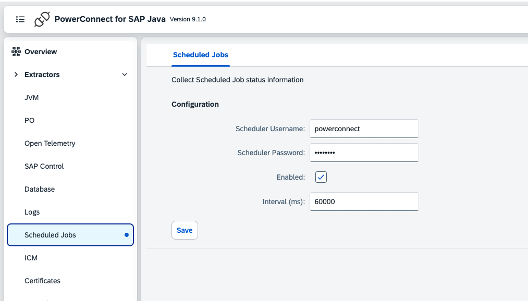Select Scheduled Jobs in the sidebar
528x301 pixels.
70,235
